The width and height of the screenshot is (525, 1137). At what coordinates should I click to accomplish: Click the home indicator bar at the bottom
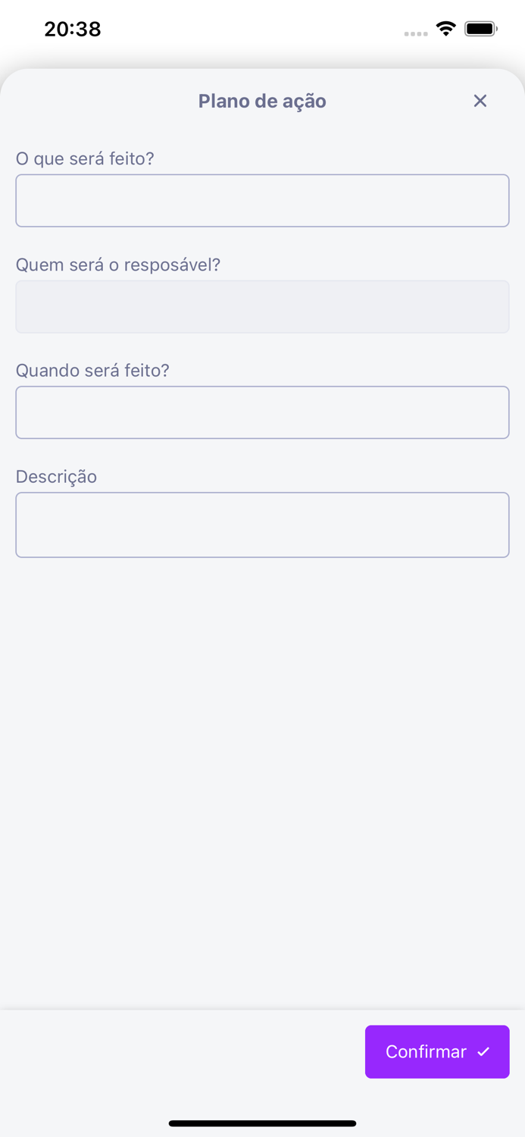coord(262,1123)
